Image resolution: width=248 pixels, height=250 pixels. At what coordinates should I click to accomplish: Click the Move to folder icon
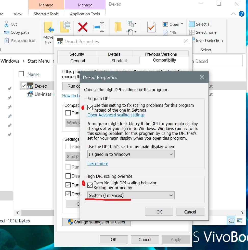[x=49, y=27]
